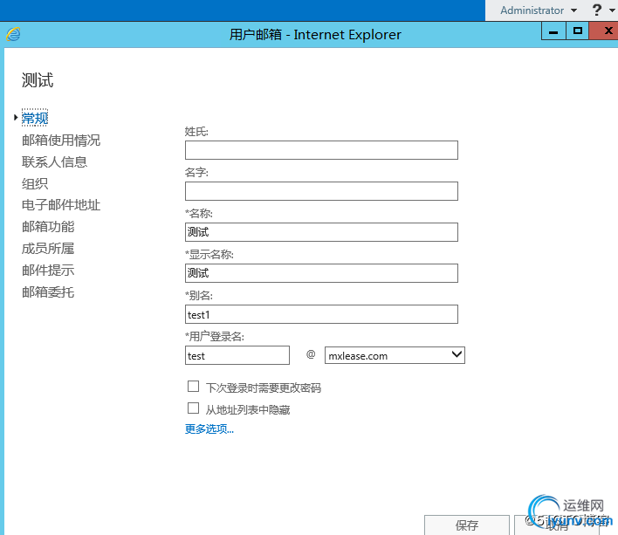Click the 用户登录名 field with test
618x535 pixels.
coord(237,355)
